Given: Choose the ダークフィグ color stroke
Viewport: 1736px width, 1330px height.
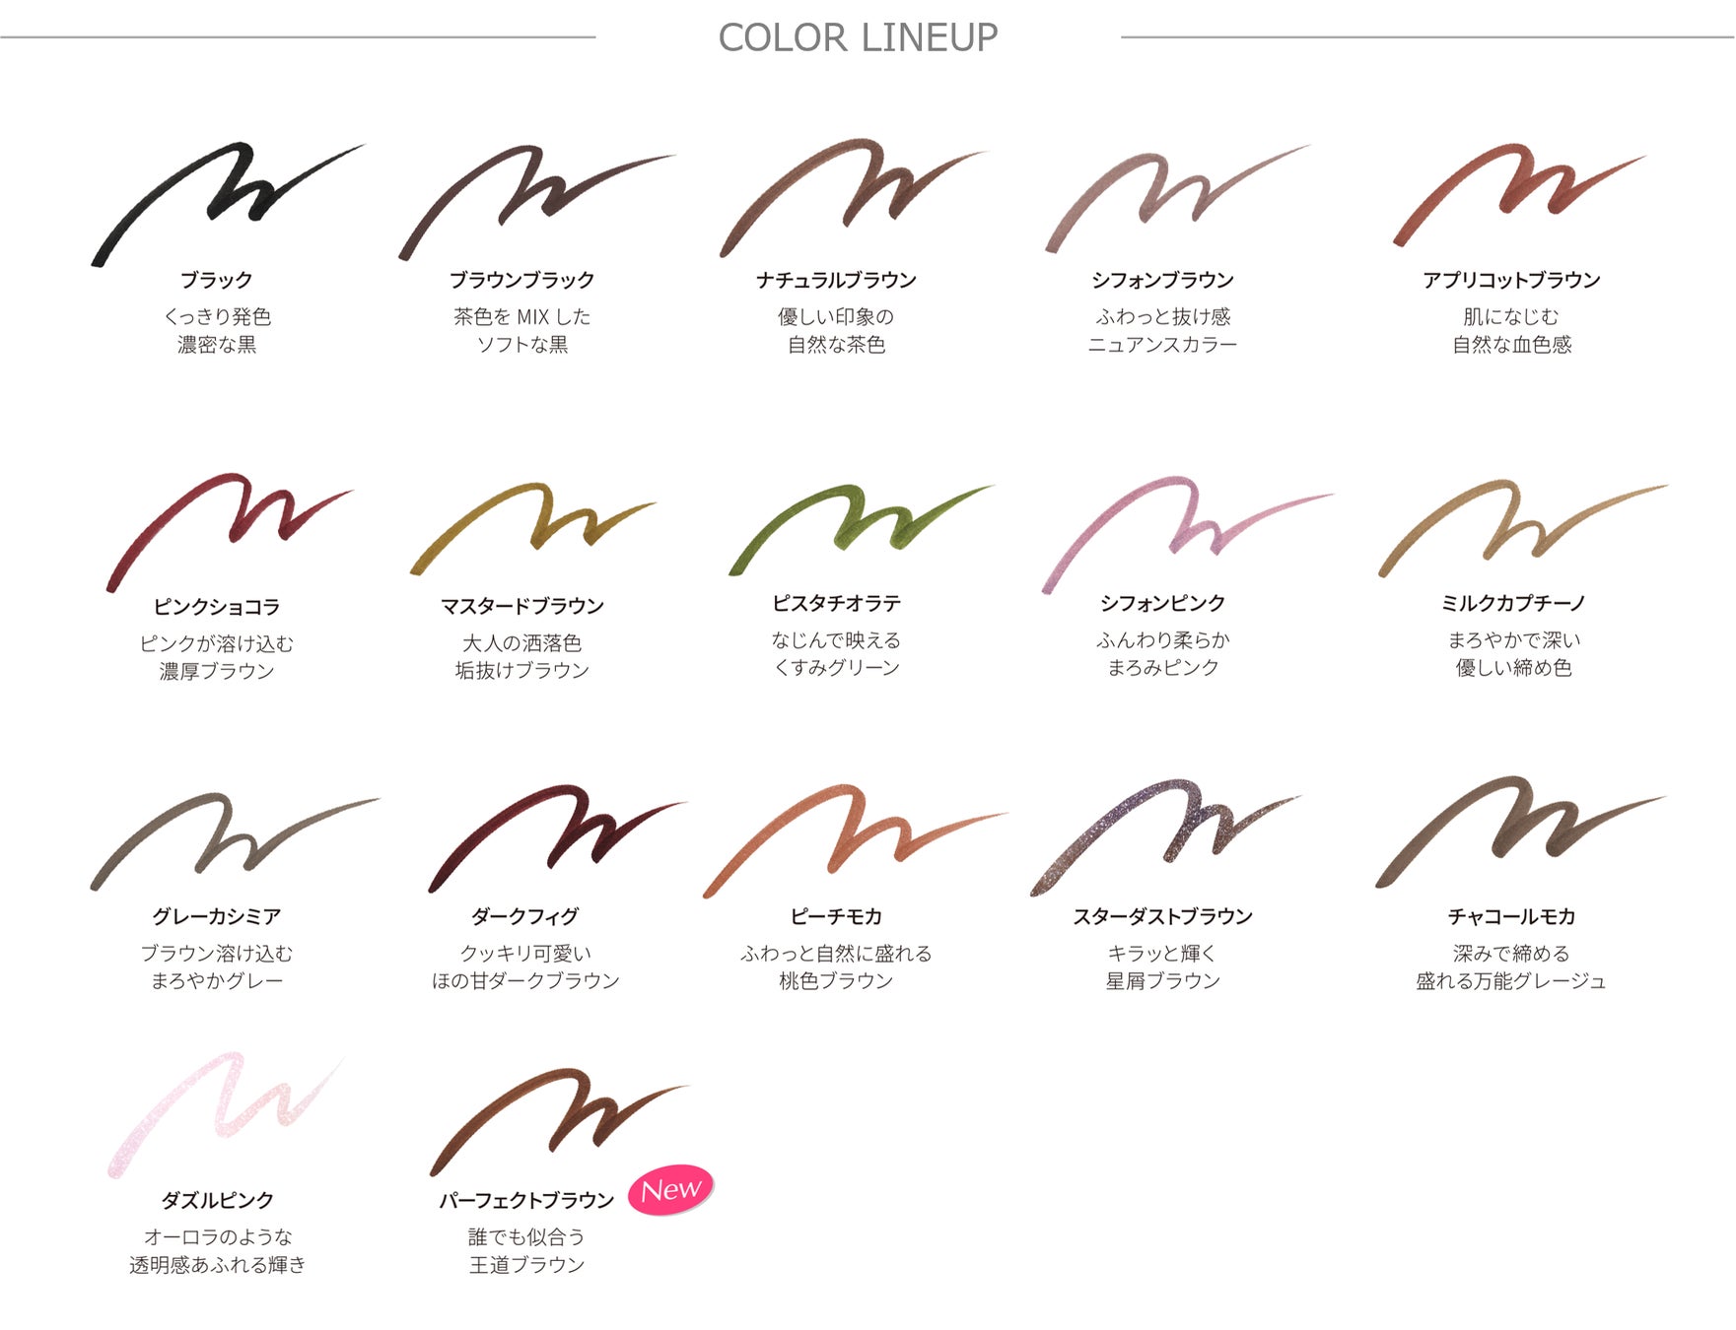Looking at the screenshot, I should click(556, 838).
